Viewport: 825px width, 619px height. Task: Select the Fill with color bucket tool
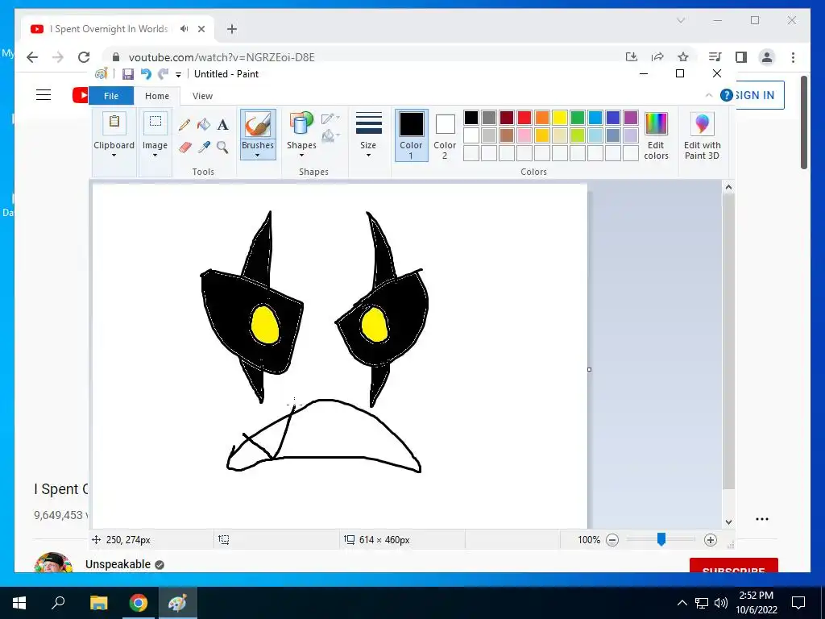[x=204, y=125]
